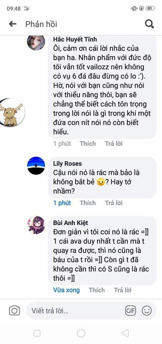Tap the deer cartoon avatar
This screenshot has height=344, width=162.
[x=12, y=112]
